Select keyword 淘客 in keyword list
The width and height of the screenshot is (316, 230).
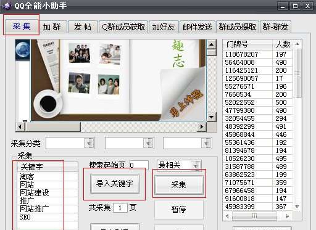point(48,177)
